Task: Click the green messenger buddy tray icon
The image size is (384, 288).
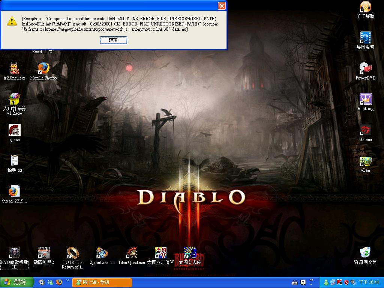Action: coord(326,282)
